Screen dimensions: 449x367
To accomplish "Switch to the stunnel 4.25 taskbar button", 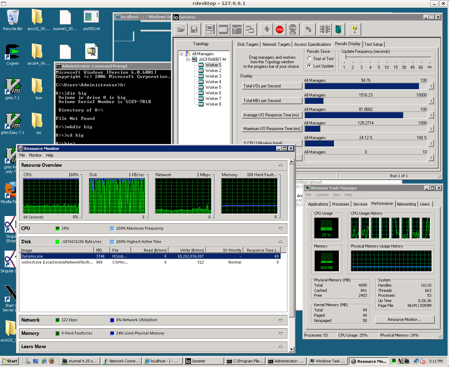I will click(x=80, y=361).
